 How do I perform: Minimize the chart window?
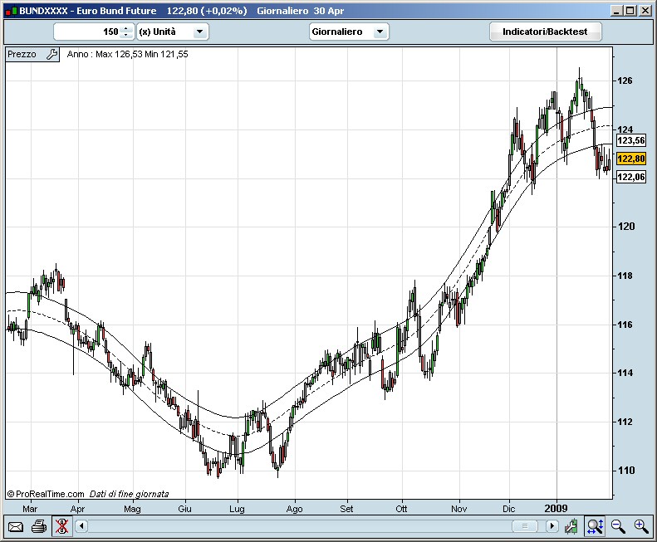pos(616,11)
